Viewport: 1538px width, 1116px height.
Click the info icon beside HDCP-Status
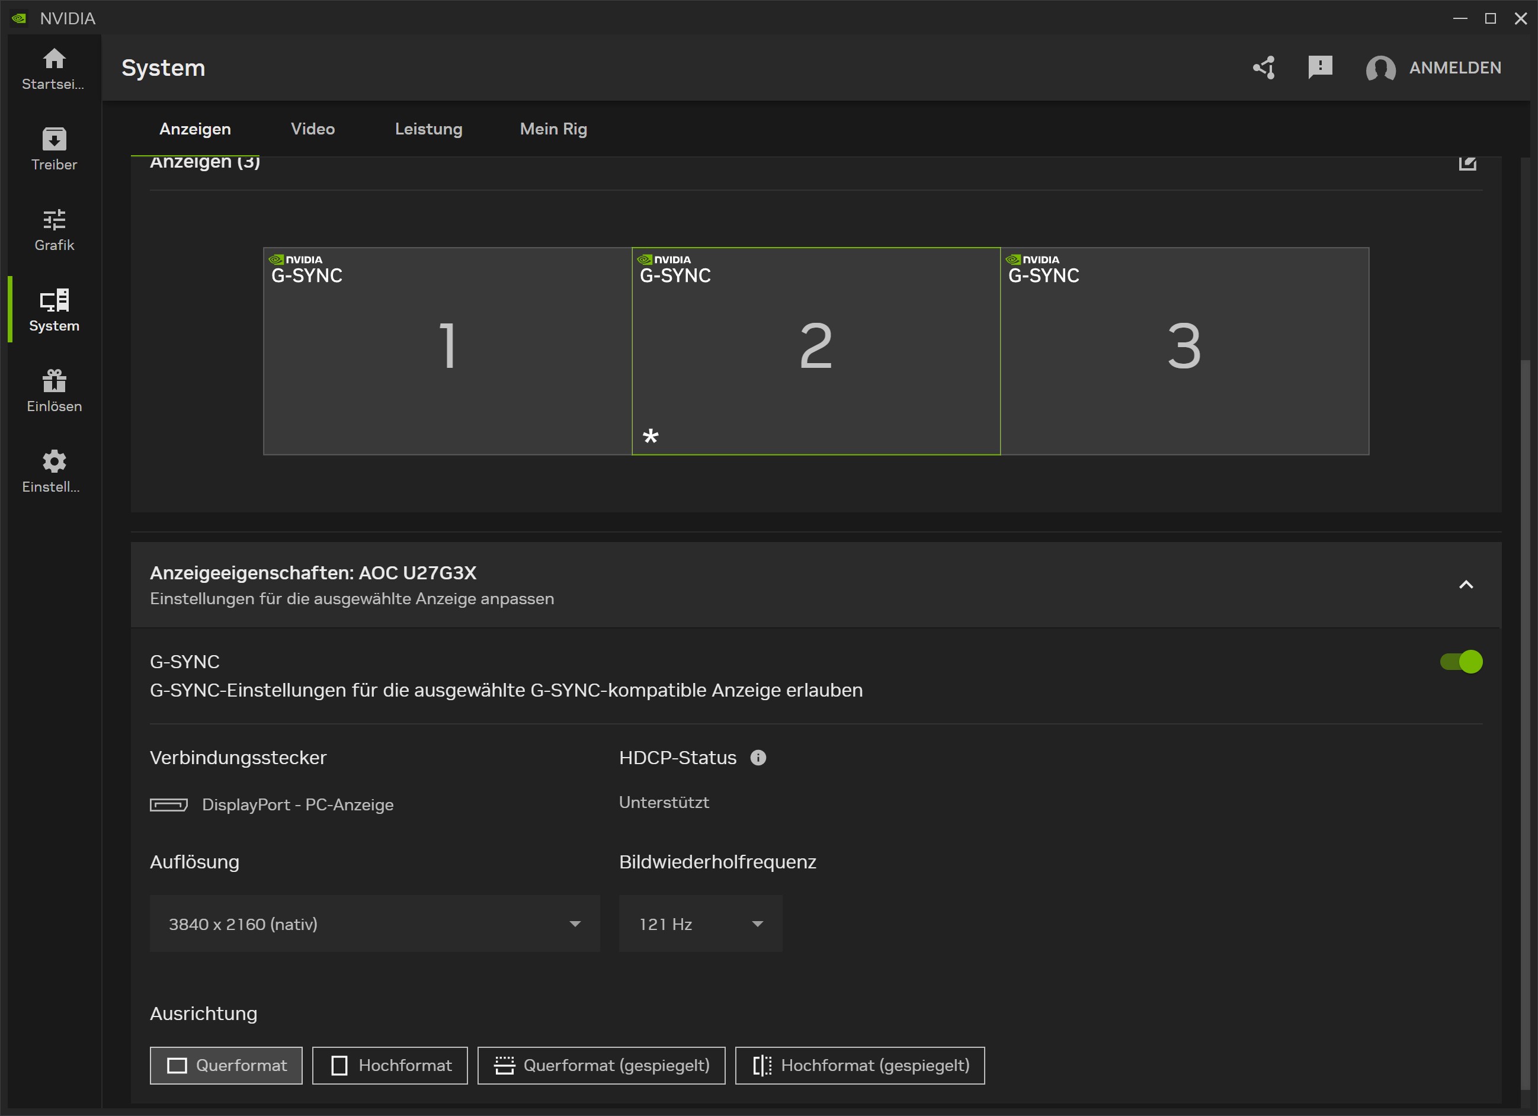758,758
